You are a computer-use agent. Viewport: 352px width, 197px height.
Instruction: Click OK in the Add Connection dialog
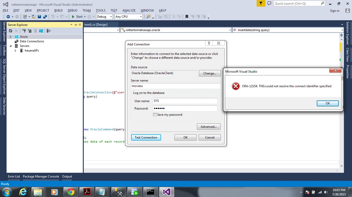coord(186,137)
